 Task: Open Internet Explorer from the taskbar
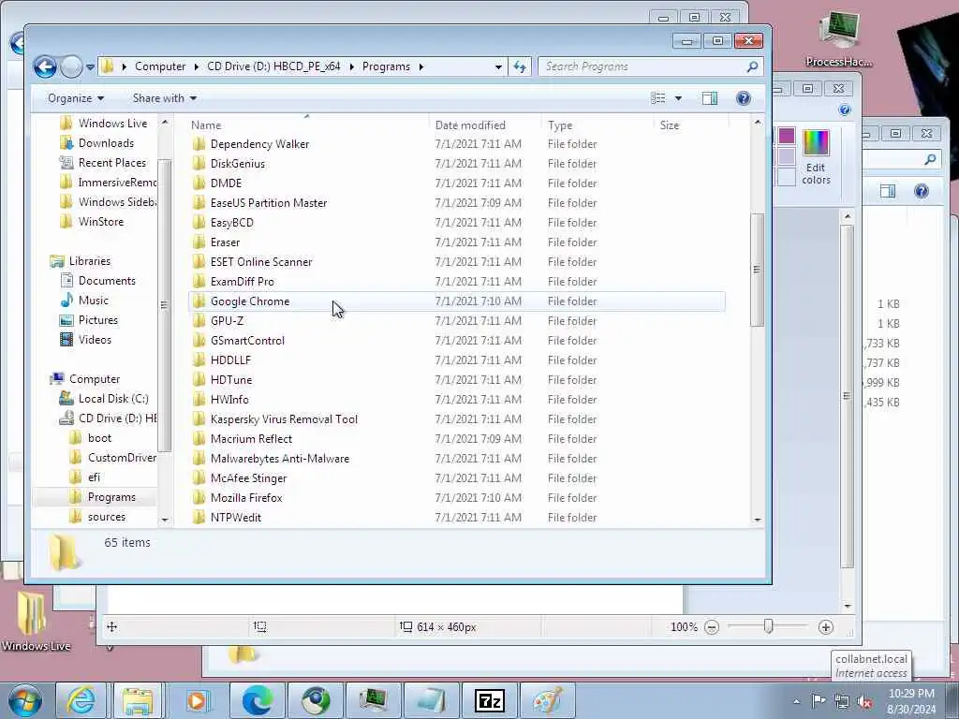(x=81, y=700)
